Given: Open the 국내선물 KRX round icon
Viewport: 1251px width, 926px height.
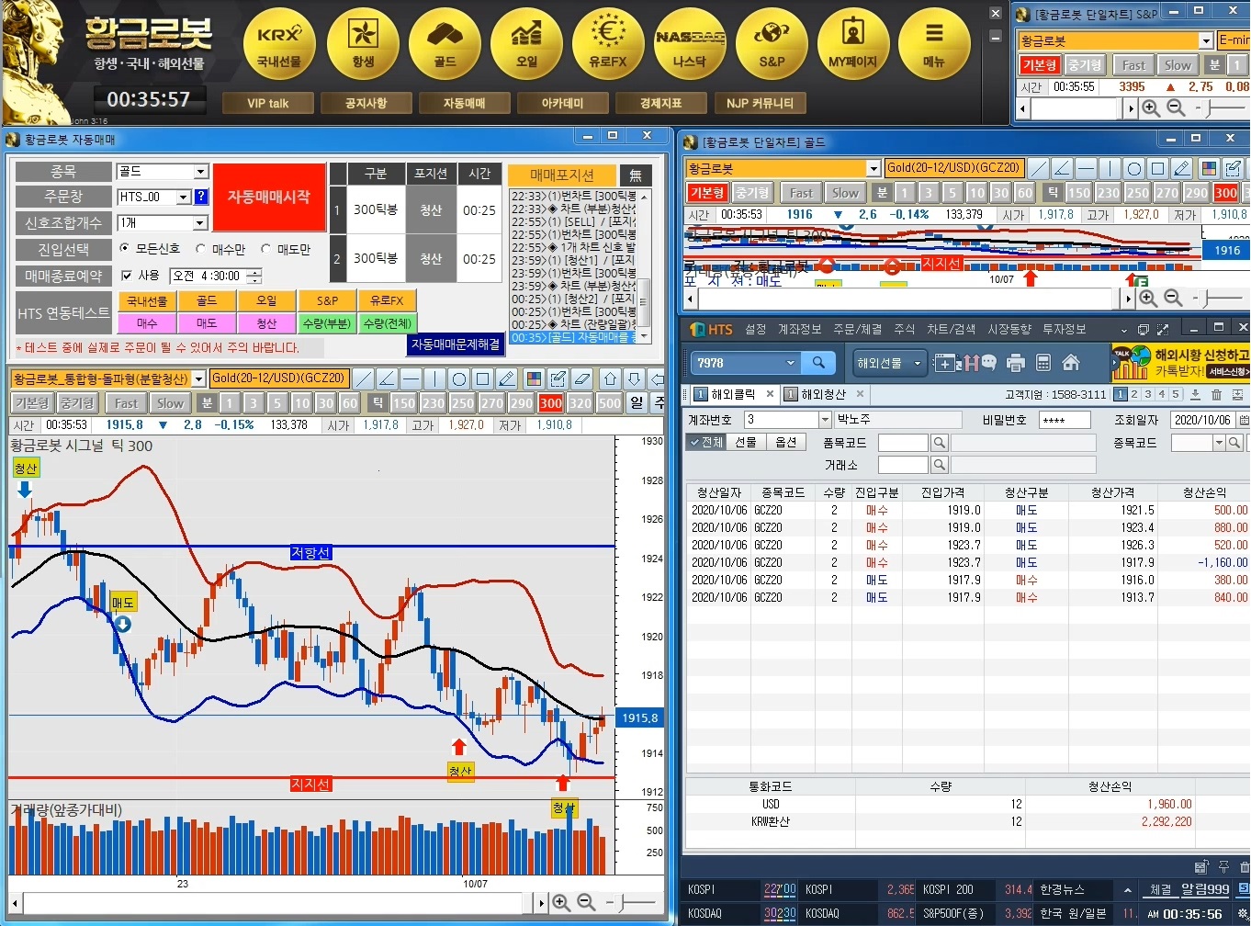Looking at the screenshot, I should (x=279, y=43).
